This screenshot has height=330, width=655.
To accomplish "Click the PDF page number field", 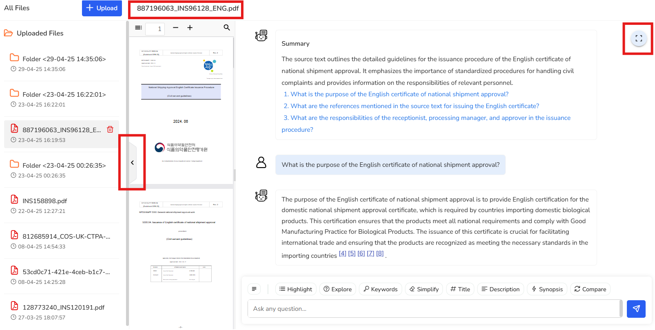I will [x=155, y=29].
